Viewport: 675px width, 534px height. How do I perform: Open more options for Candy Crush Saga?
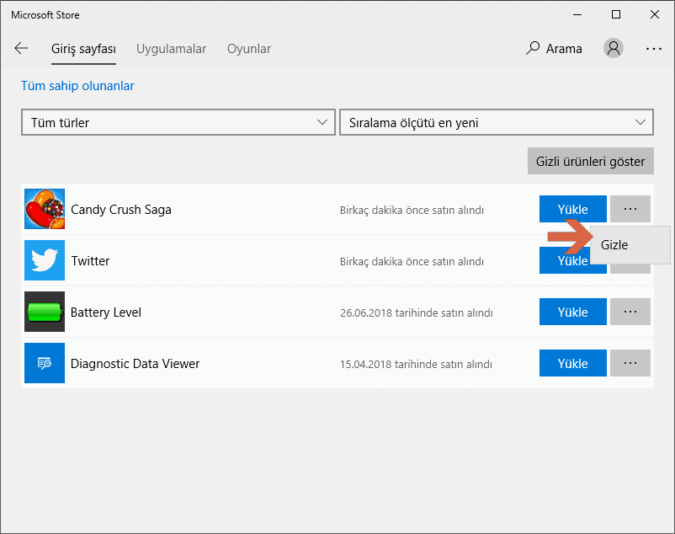click(x=630, y=209)
